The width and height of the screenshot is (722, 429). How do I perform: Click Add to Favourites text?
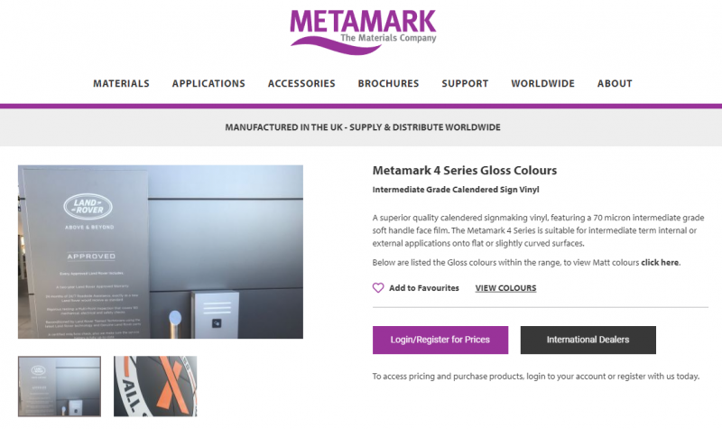[x=424, y=288]
